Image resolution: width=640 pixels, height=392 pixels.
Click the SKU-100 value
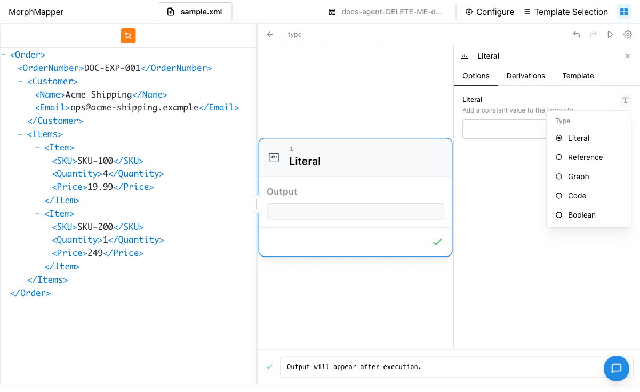(95, 161)
